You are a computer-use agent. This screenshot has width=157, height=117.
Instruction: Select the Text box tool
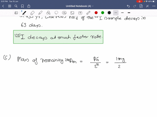[x=80, y=13]
